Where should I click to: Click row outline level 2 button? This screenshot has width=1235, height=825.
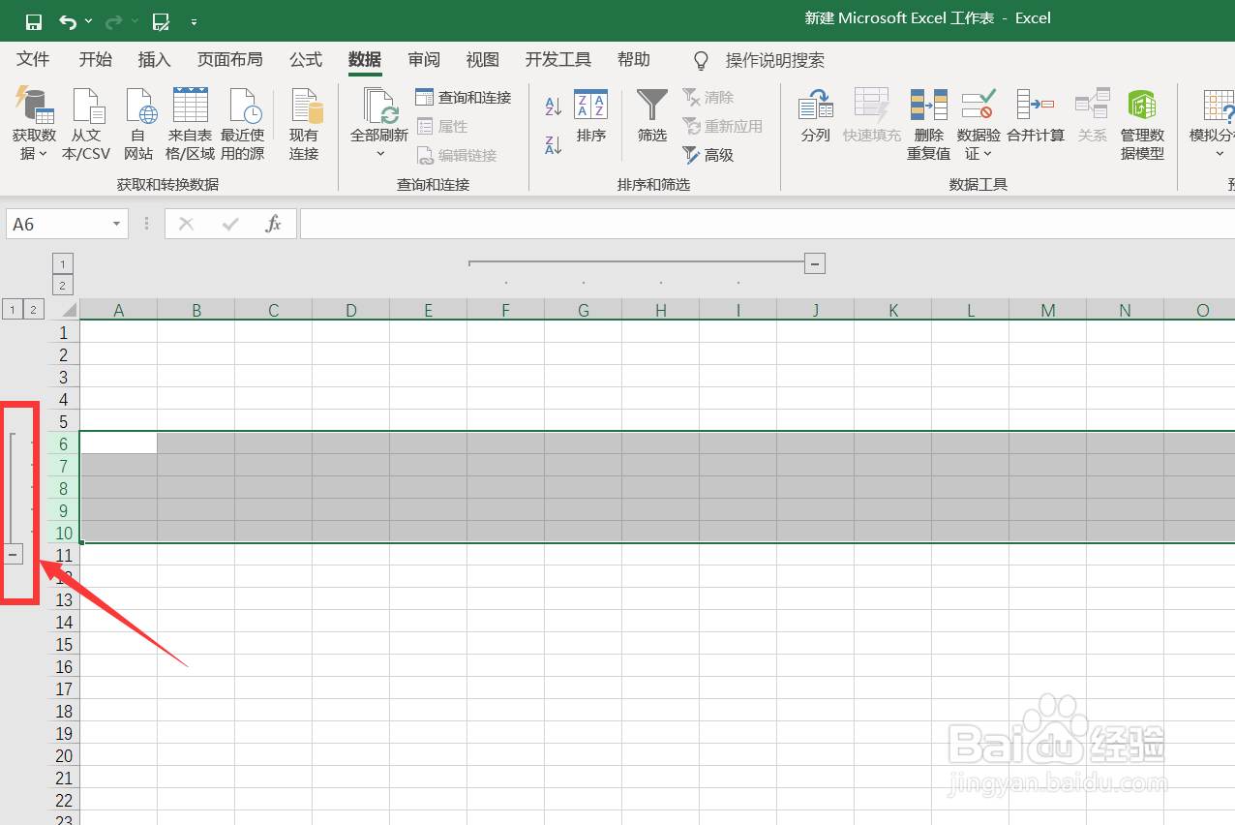(34, 310)
